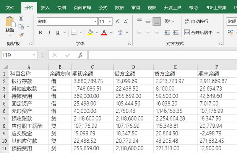This screenshot has height=153, width=237.
Task: Switch to 页面布局 tab
Action: pyautogui.click(x=82, y=8)
